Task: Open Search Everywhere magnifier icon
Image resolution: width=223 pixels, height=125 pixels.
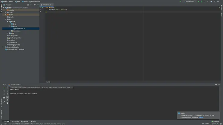Action: (x=218, y=2)
